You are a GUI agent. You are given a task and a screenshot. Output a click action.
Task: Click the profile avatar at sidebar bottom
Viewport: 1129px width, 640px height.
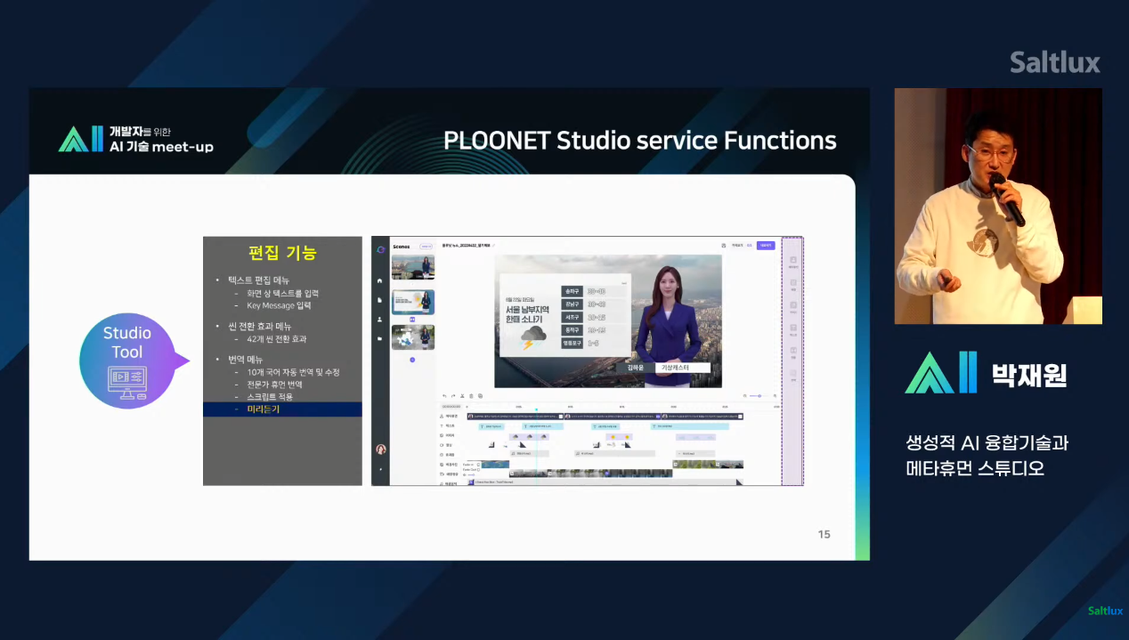click(x=381, y=450)
